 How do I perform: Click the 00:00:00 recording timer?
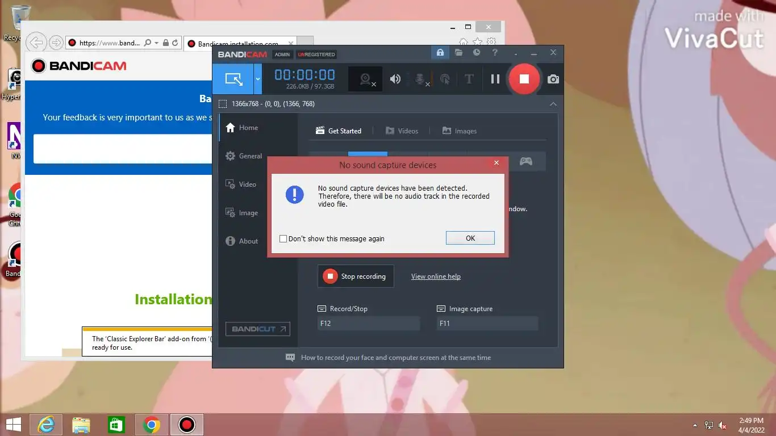click(x=305, y=74)
